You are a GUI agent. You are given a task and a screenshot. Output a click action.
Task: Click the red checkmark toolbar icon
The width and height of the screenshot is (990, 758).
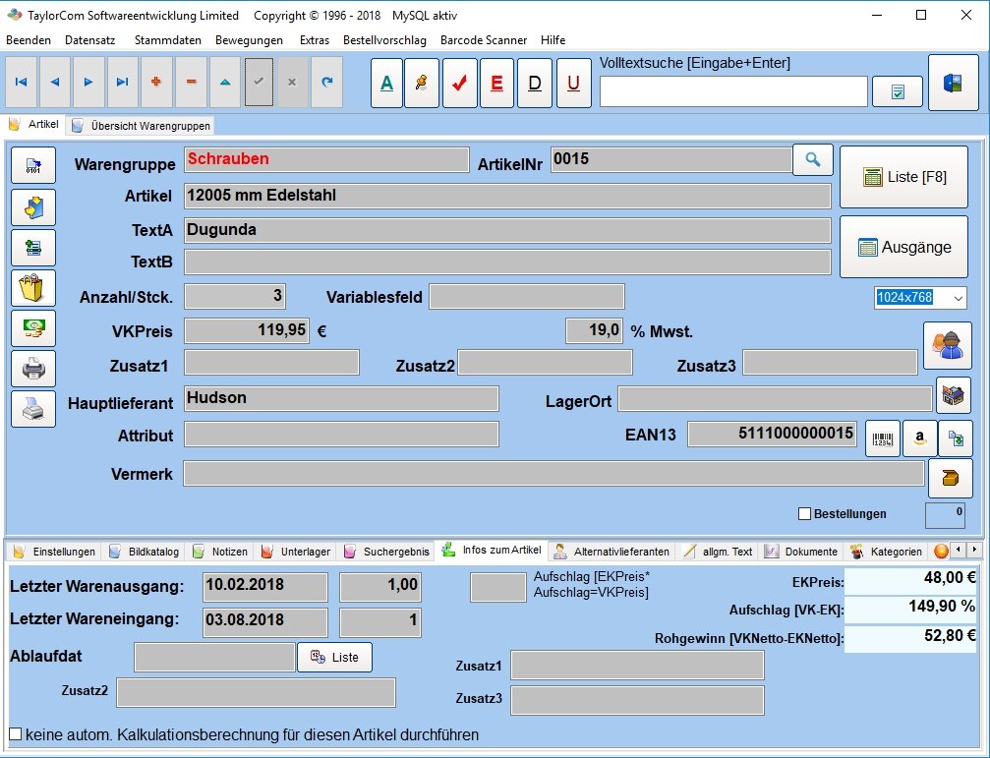[458, 83]
